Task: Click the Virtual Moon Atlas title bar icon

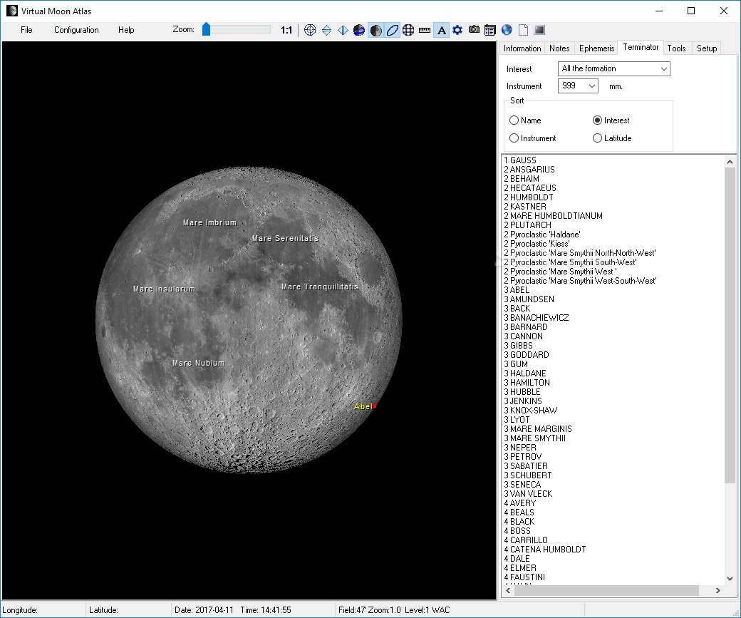Action: (x=12, y=11)
